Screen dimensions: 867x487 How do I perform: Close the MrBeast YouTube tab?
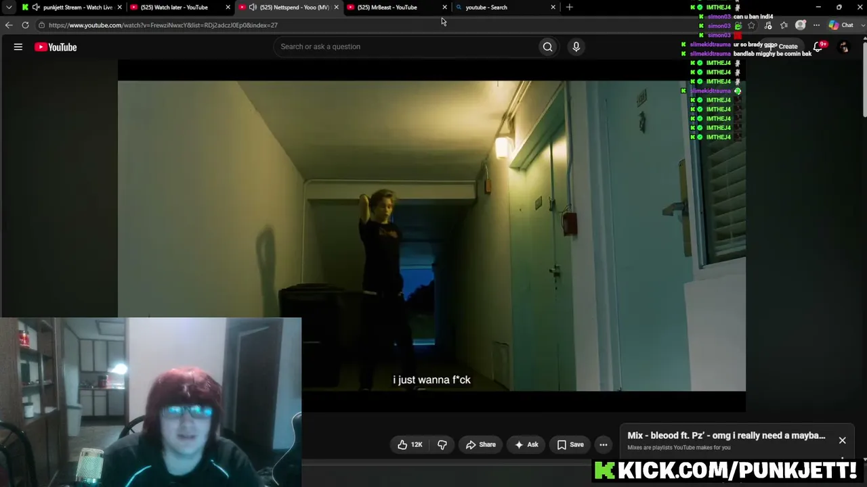[445, 7]
